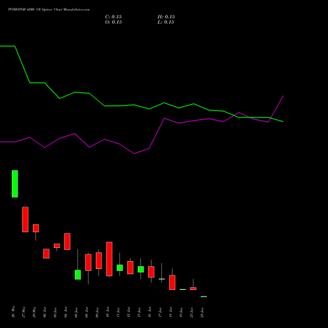
Task: Click the 04 Jun date label
Action: pos(66,312)
